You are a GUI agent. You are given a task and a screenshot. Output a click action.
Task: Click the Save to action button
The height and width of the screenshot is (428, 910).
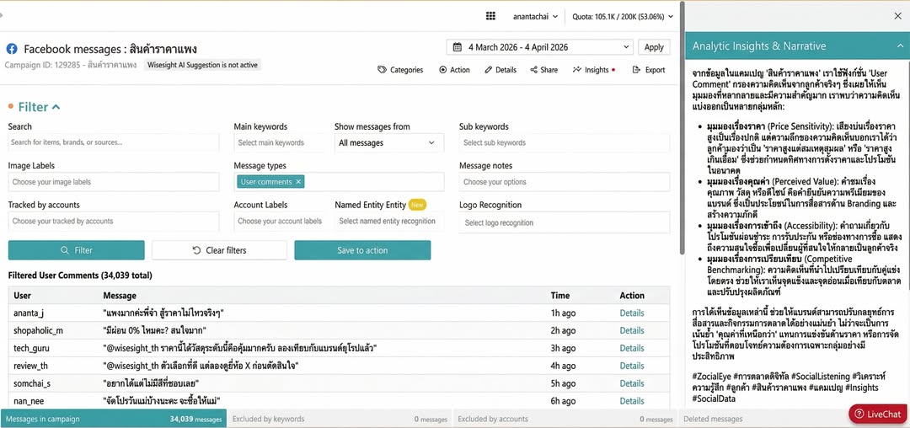pos(362,250)
